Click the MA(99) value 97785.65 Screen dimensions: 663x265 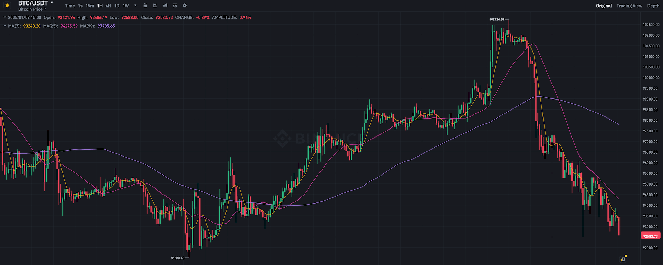(x=106, y=26)
